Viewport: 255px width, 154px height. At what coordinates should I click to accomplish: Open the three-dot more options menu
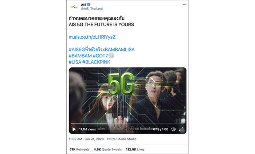tap(184, 5)
